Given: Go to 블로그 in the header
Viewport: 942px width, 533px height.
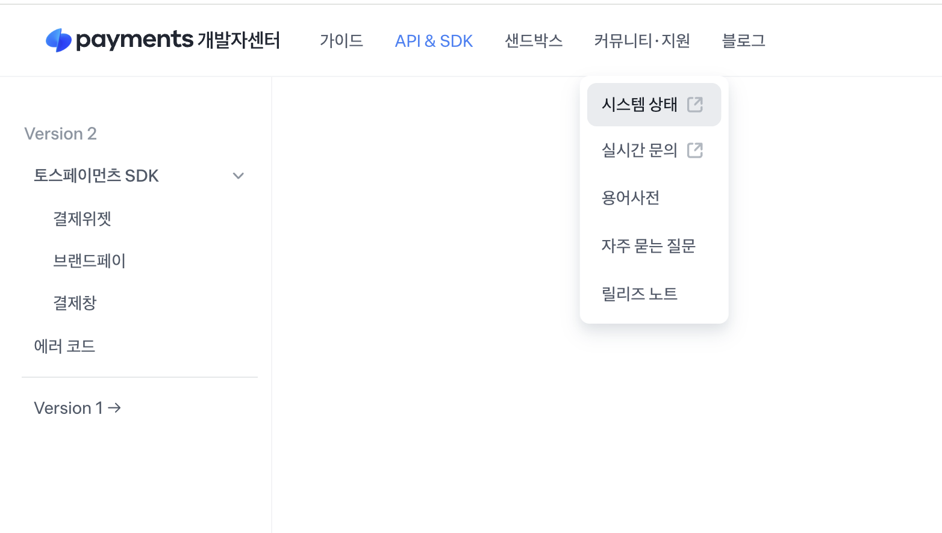Looking at the screenshot, I should (x=743, y=41).
